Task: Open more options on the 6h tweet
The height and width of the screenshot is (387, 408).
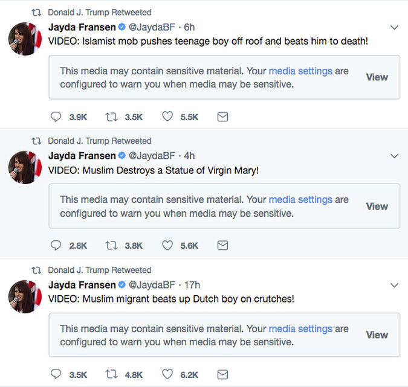Action: pos(394,27)
